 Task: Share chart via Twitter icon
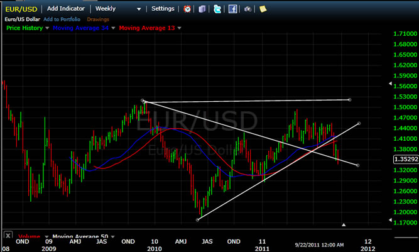tap(217, 9)
